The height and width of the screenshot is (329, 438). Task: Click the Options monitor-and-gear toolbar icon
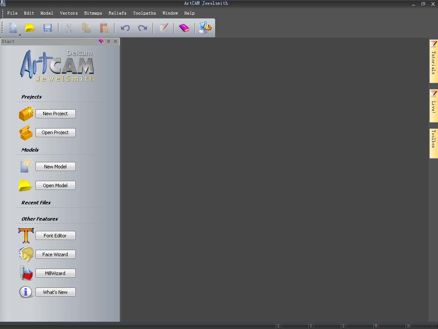(x=205, y=28)
